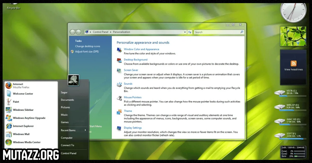Click the Display Settings monitor icon
The height and width of the screenshot is (163, 312).
click(x=119, y=128)
